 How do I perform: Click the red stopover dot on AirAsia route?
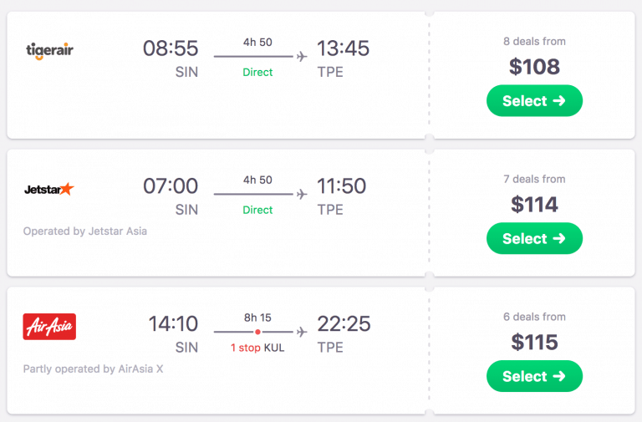(258, 332)
